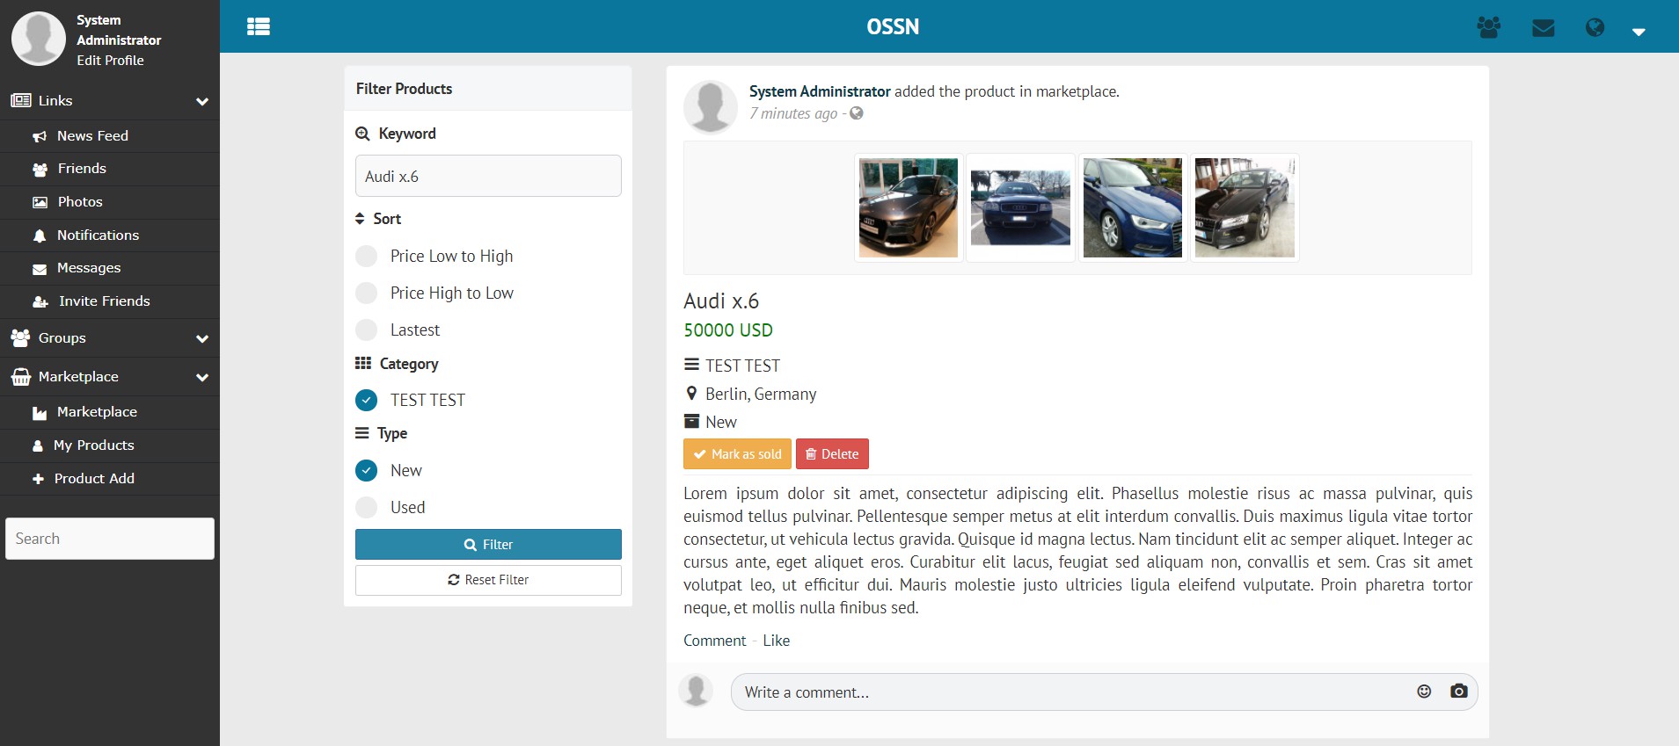Open second thumbnail of blue Audi front view
The image size is (1679, 746).
point(1020,207)
